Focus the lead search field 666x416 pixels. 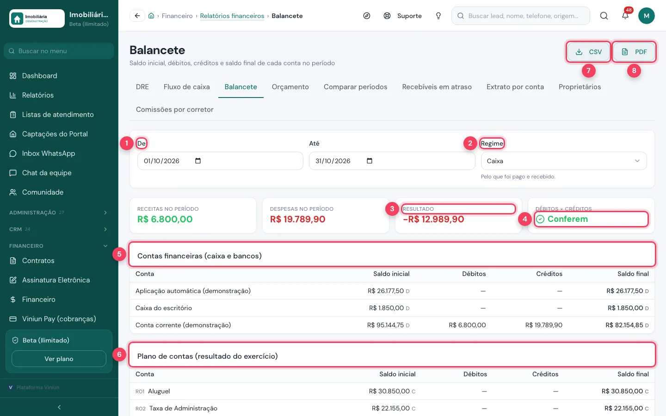click(x=521, y=16)
